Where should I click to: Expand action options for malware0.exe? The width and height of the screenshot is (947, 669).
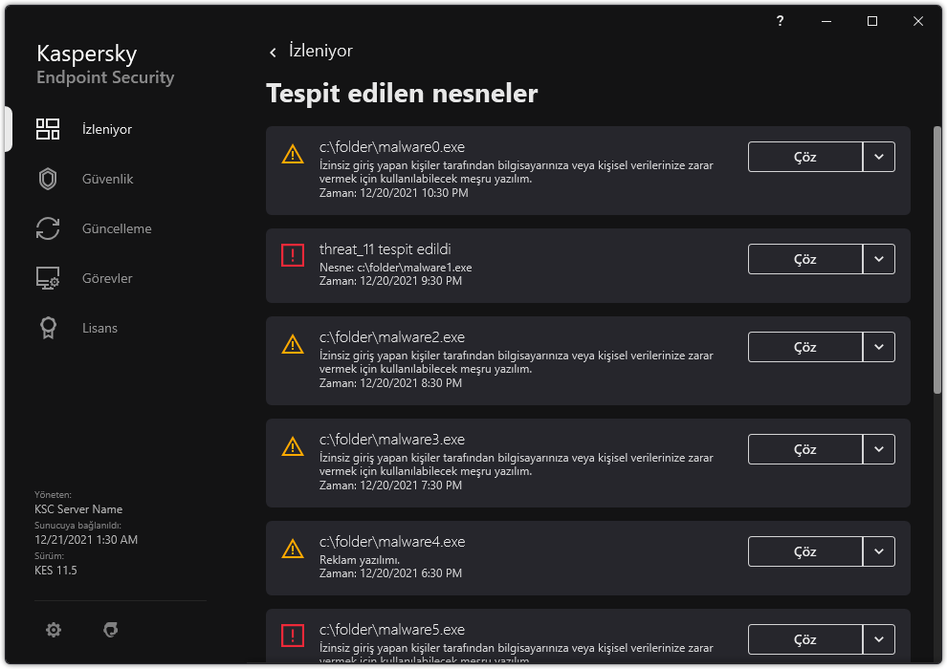[879, 157]
